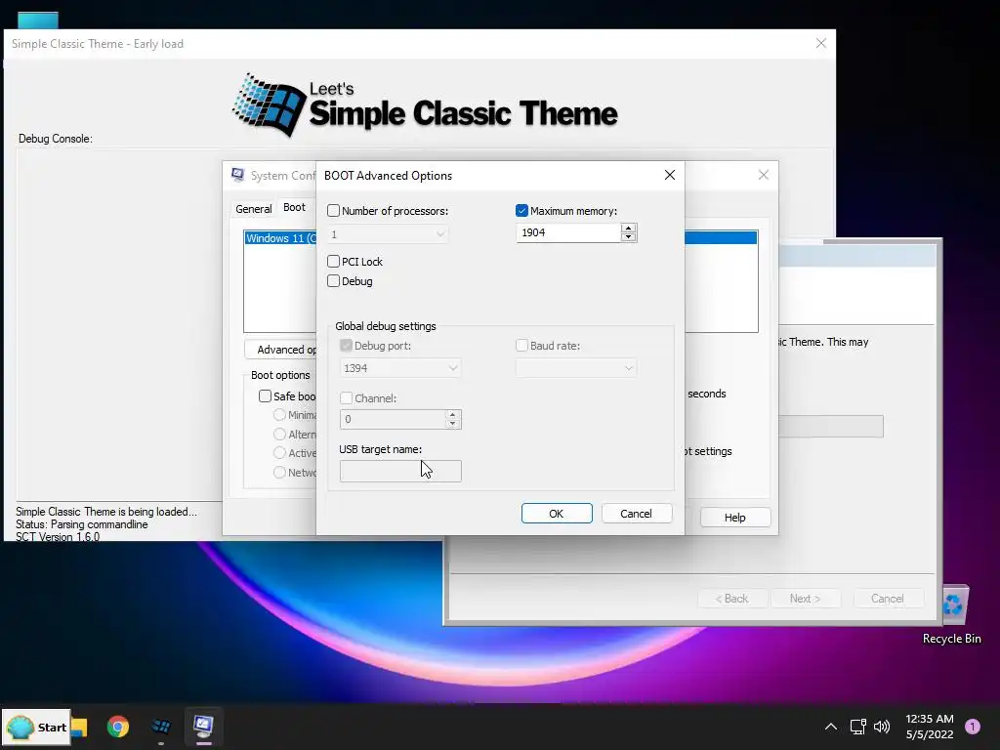
Task: Open the Start menu
Action: pos(36,727)
